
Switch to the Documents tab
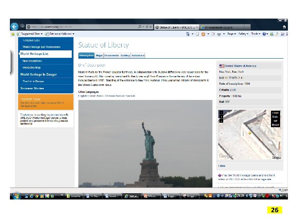tap(111, 55)
